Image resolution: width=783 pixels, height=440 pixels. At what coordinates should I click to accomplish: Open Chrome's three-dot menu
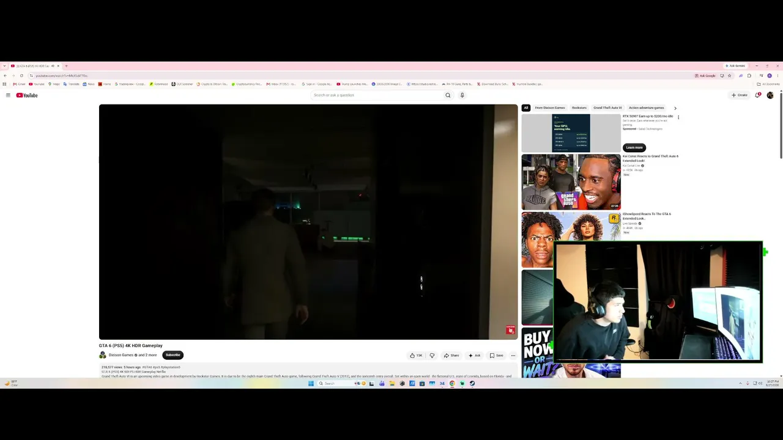click(777, 76)
